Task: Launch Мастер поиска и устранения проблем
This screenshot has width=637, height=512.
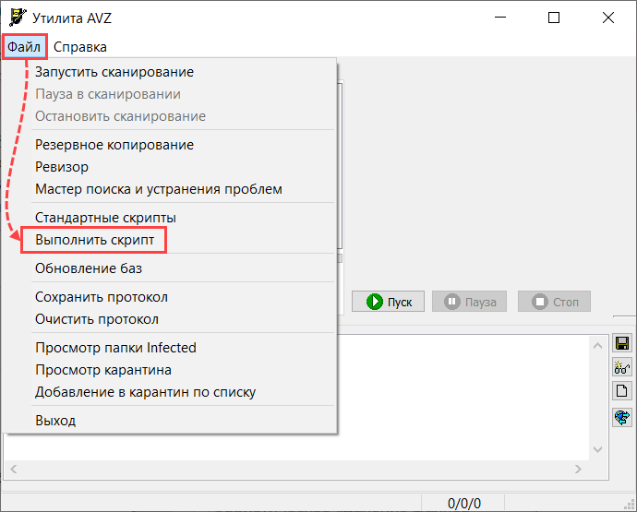Action: pyautogui.click(x=171, y=189)
